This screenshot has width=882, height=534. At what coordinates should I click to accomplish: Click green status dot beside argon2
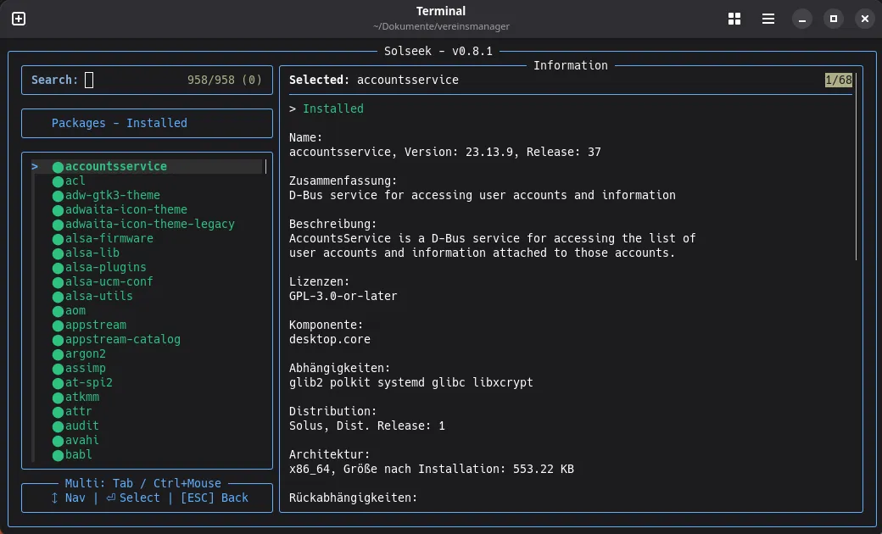point(58,354)
